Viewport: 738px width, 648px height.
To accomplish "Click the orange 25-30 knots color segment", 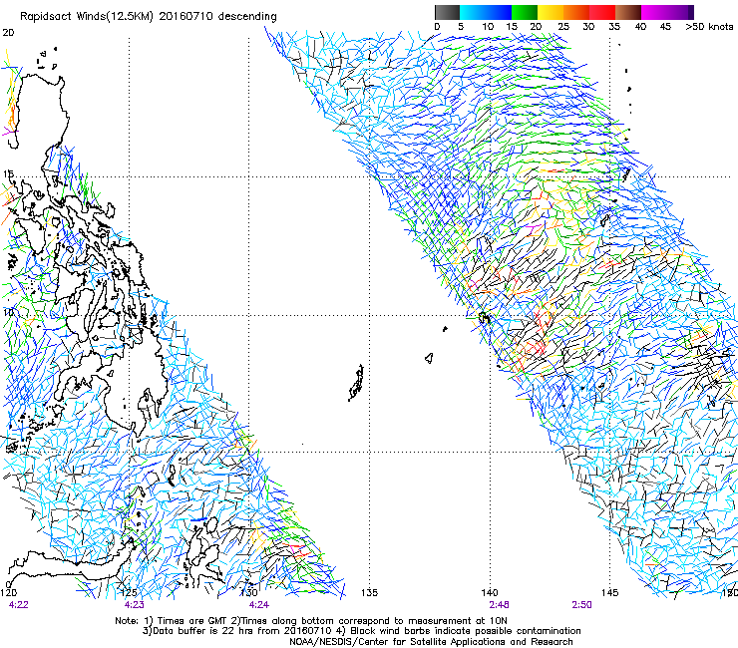I will pyautogui.click(x=576, y=12).
